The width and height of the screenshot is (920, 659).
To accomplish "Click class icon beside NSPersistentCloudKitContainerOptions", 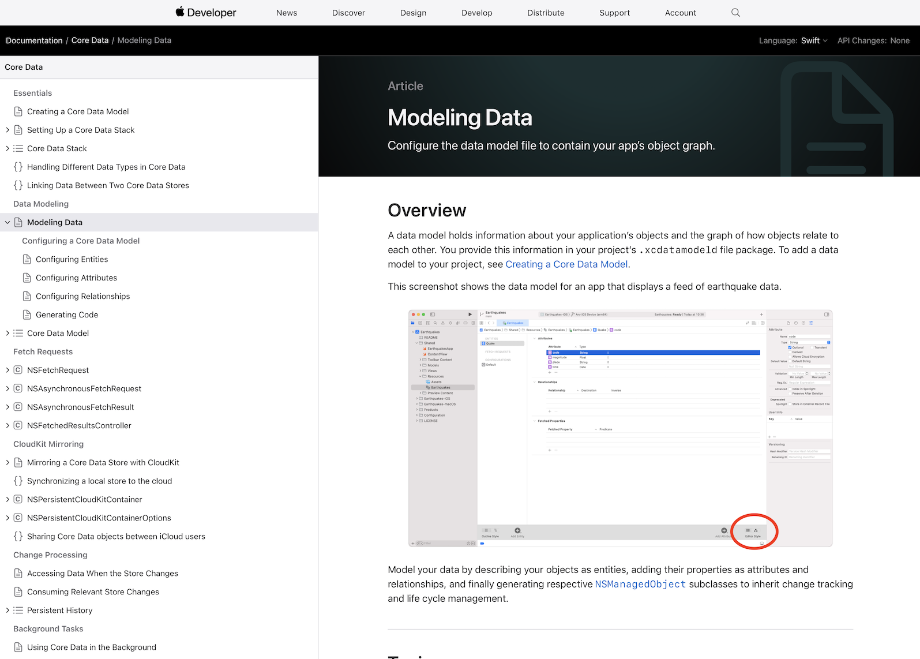I will (x=18, y=518).
